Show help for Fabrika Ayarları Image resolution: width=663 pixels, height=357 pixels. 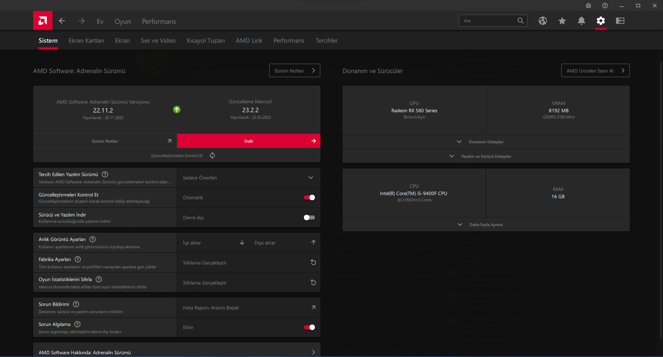[78, 259]
